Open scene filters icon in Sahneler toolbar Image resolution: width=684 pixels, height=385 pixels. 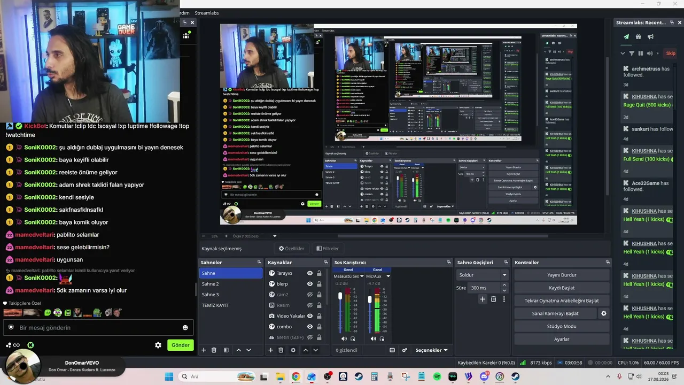pyautogui.click(x=226, y=350)
